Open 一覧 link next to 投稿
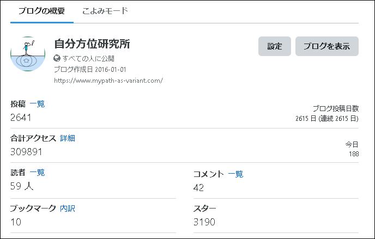This screenshot has width=375, height=239. tap(37, 104)
